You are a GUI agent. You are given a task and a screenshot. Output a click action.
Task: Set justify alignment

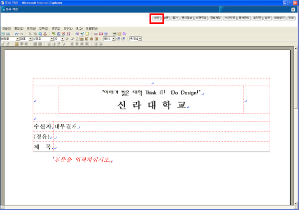point(82,39)
